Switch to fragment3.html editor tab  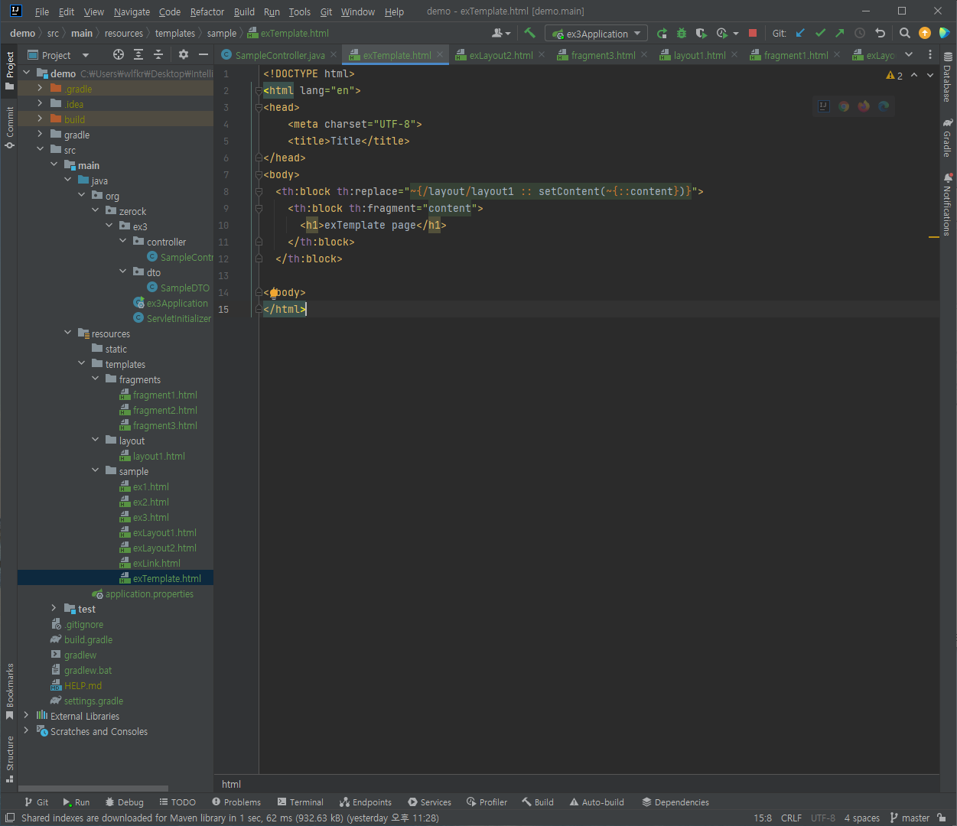[602, 55]
